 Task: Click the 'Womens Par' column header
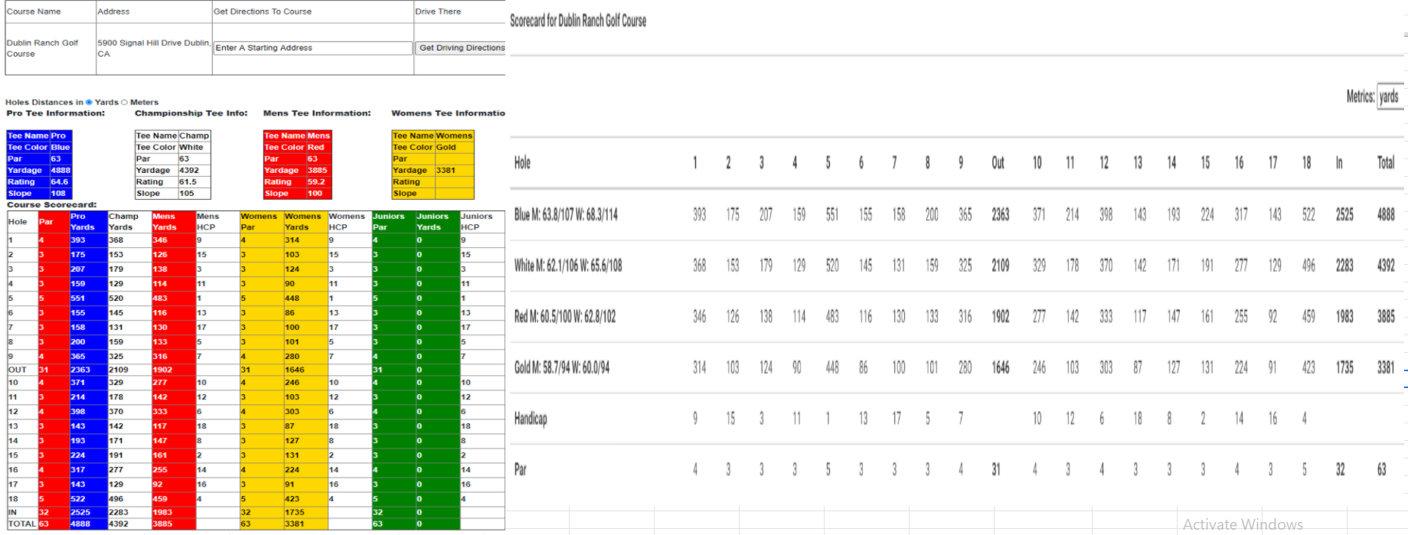tap(261, 222)
